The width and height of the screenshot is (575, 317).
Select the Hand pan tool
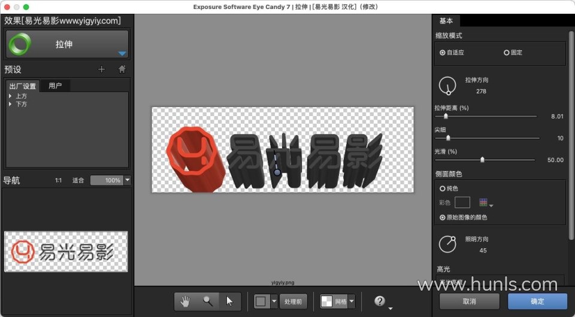pyautogui.click(x=186, y=301)
